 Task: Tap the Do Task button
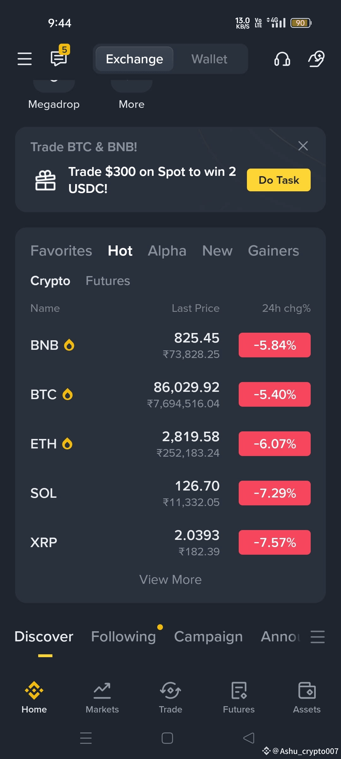coord(279,180)
